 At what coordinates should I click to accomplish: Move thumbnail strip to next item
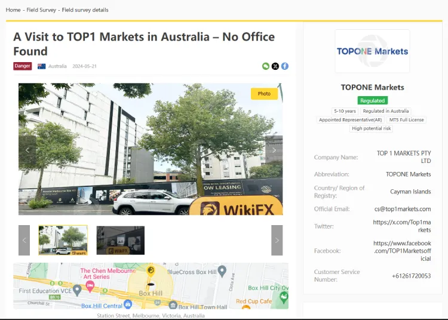277,241
